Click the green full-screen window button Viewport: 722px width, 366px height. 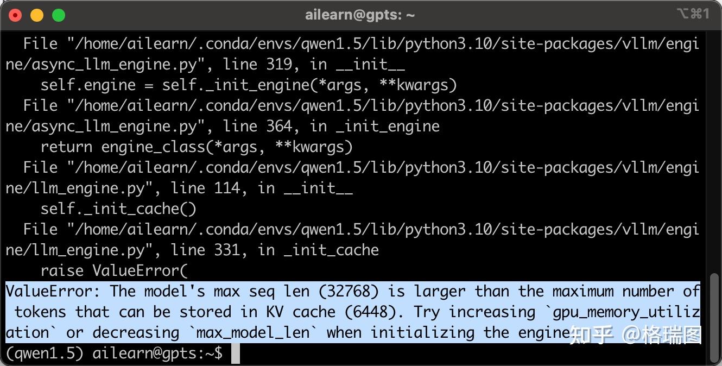(x=58, y=15)
